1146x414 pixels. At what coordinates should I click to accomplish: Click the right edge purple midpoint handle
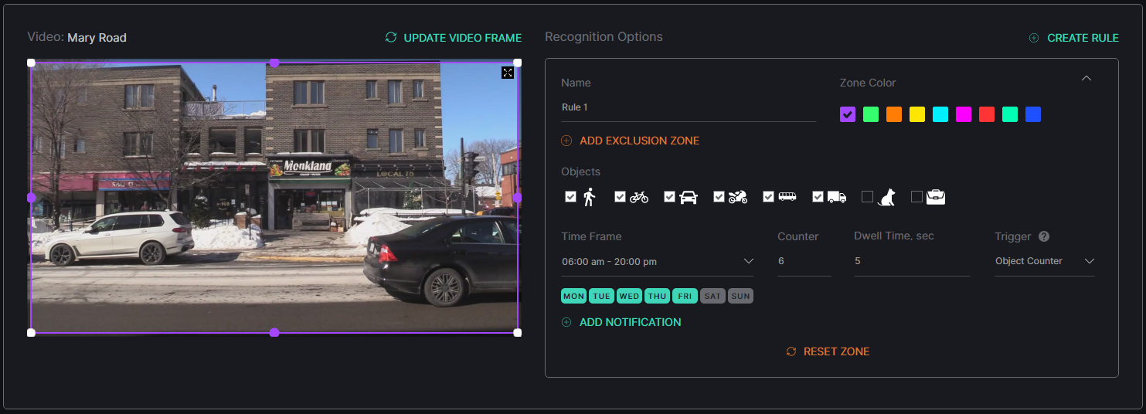pyautogui.click(x=518, y=198)
